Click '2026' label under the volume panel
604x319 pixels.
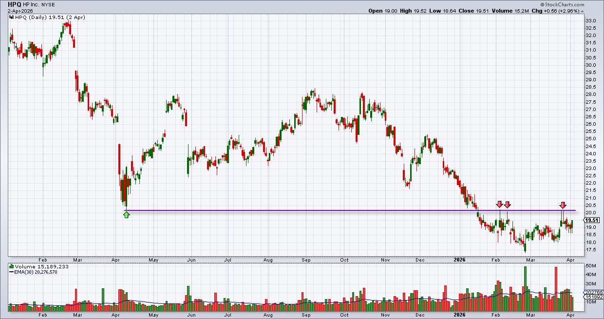tap(460, 315)
